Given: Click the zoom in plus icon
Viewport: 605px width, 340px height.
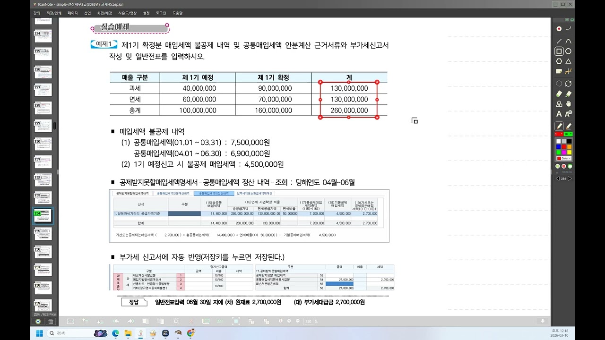Looking at the screenshot, I should point(289,321).
